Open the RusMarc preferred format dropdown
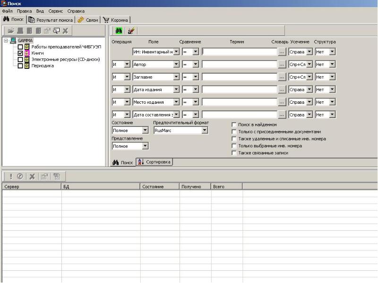 205,130
